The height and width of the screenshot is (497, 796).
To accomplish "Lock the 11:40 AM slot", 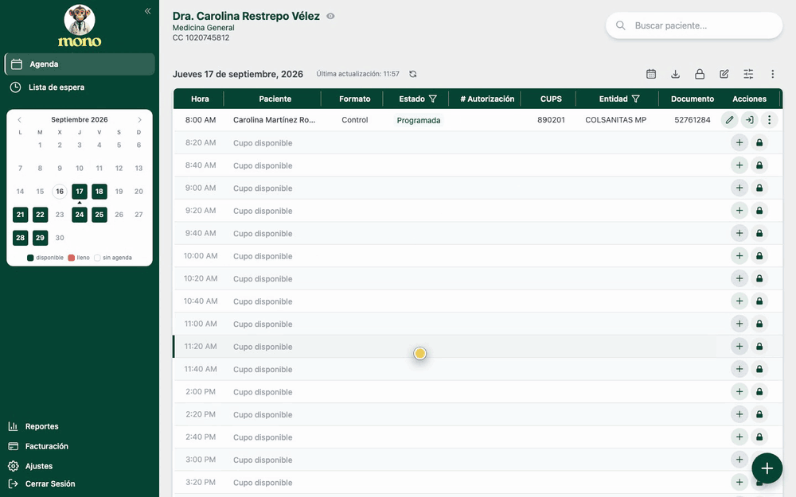I will [x=759, y=369].
